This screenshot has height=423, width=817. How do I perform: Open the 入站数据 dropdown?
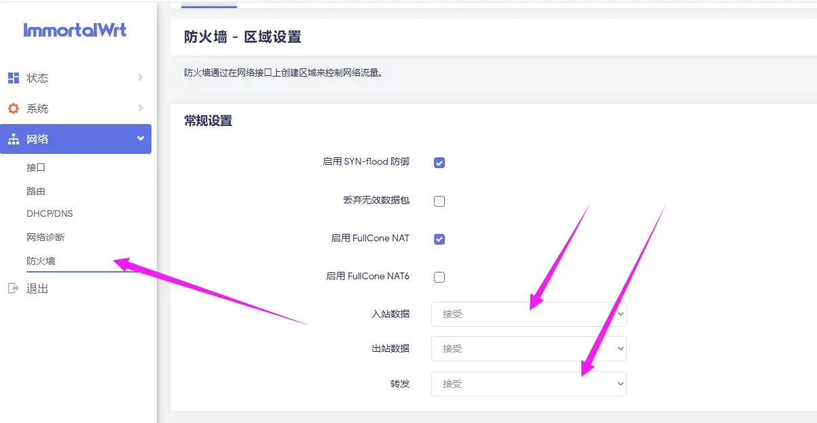coord(528,314)
